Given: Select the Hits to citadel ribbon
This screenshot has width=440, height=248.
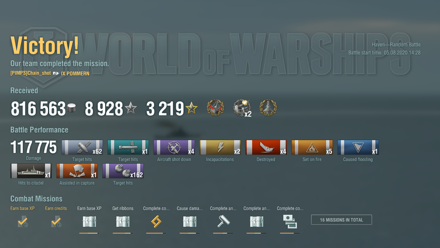Looking at the screenshot, I should 31,171.
